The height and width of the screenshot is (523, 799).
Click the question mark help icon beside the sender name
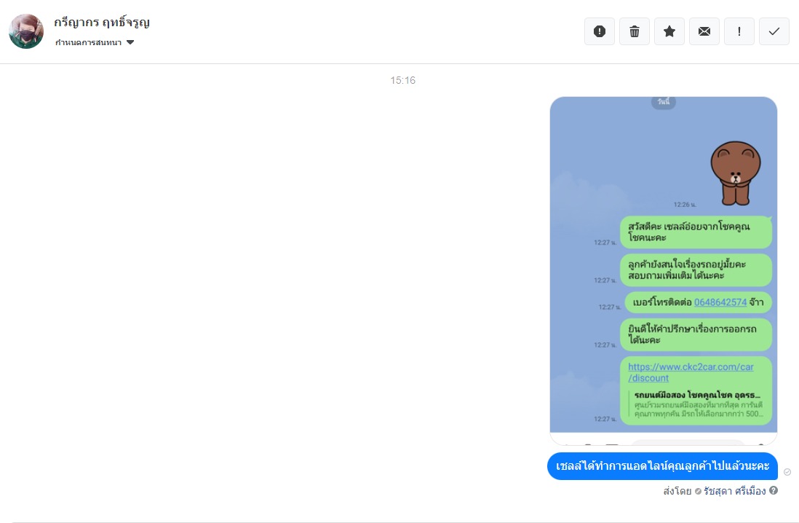[x=774, y=490]
